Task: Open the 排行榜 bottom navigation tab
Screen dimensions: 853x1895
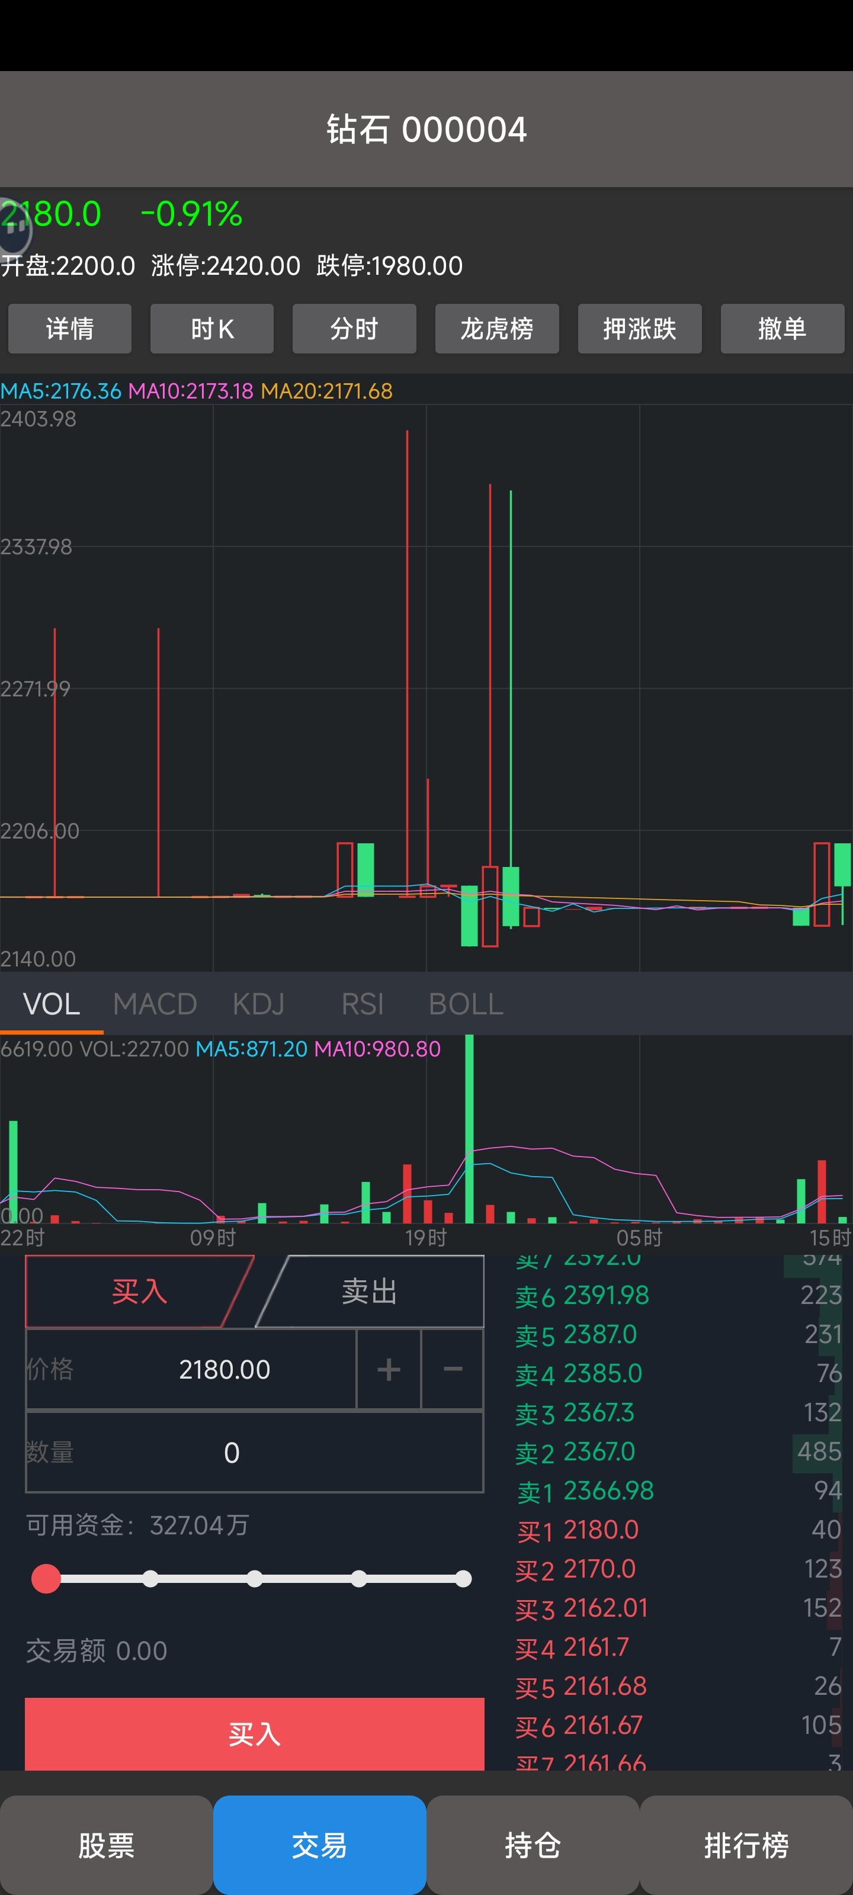Action: [x=746, y=1845]
